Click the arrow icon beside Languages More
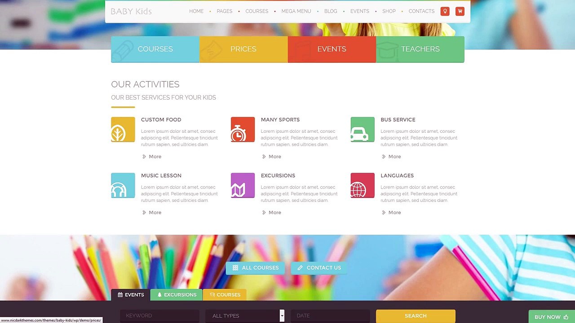Viewport: 575px width, 323px height. [384, 213]
